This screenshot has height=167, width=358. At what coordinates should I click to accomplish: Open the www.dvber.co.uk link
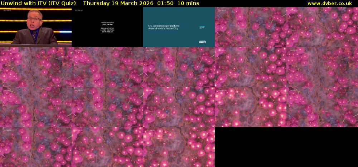(x=329, y=3)
